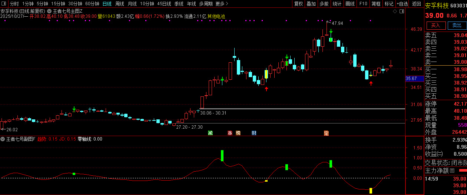
Task: Click the red 涨 event marker
Action: coord(230,133)
